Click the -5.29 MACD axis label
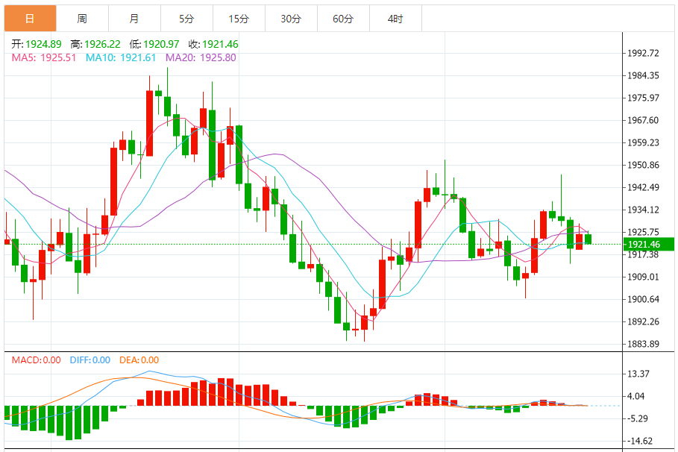The image size is (678, 452). (638, 418)
